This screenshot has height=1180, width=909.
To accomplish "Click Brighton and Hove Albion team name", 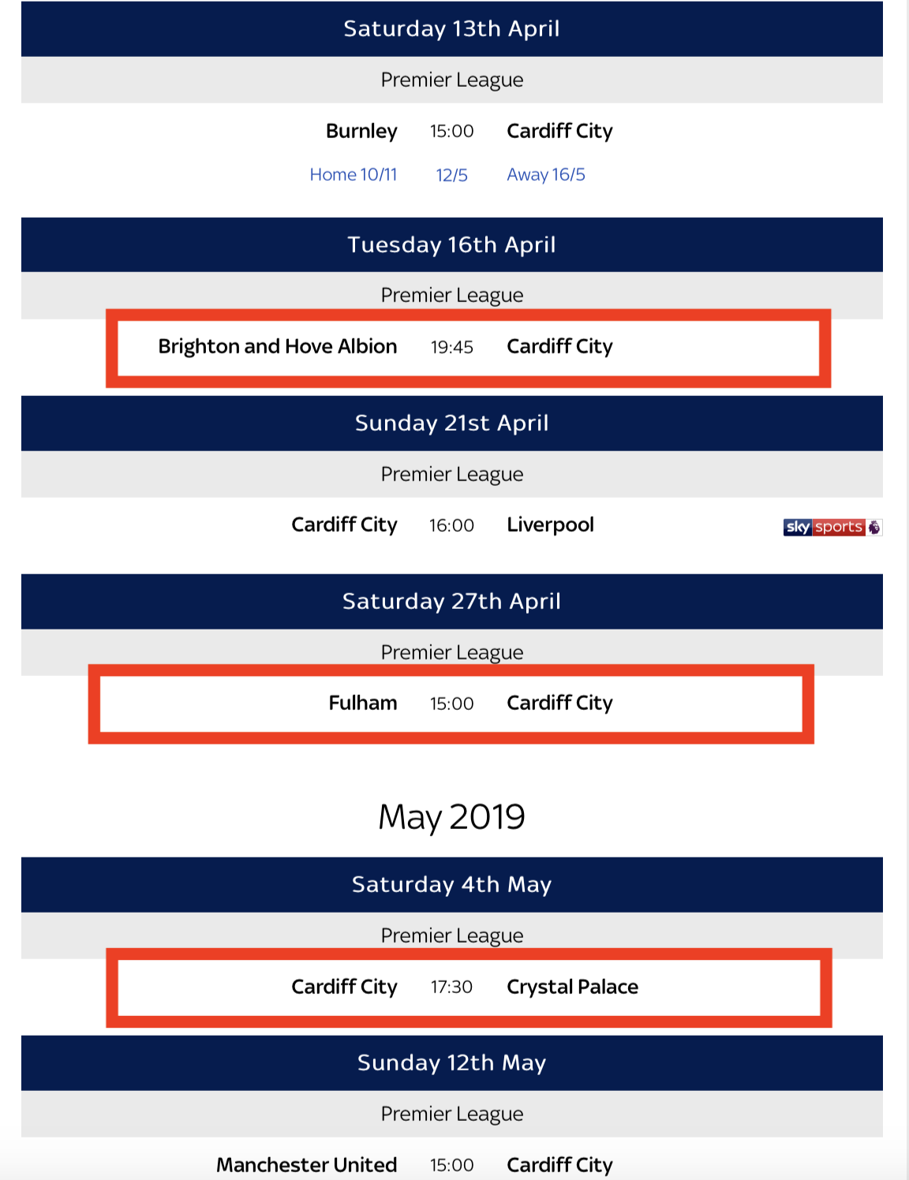I will tap(278, 346).
